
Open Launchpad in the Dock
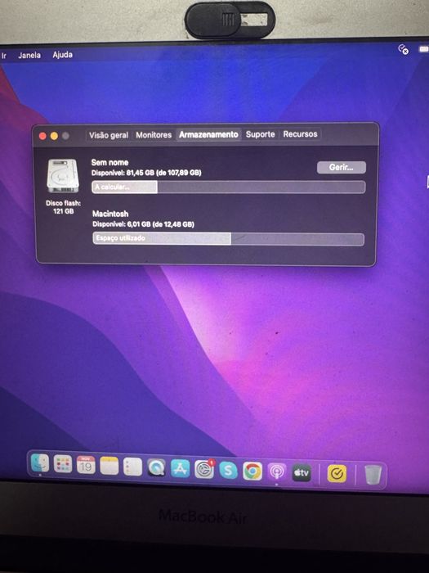pos(63,464)
